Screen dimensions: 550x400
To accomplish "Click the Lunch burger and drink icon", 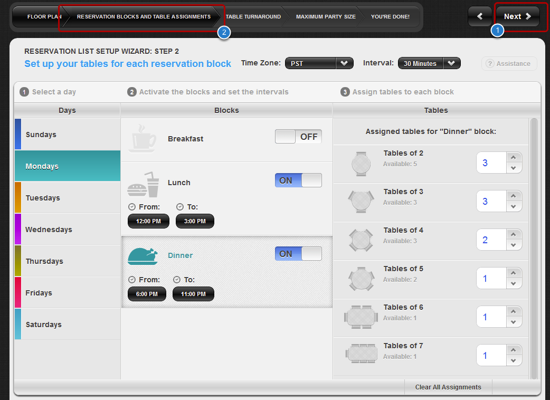I will [143, 184].
